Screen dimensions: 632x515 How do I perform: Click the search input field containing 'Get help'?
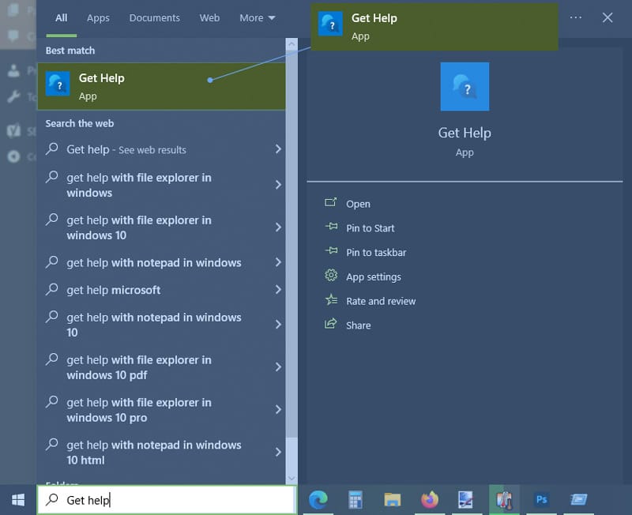click(167, 500)
